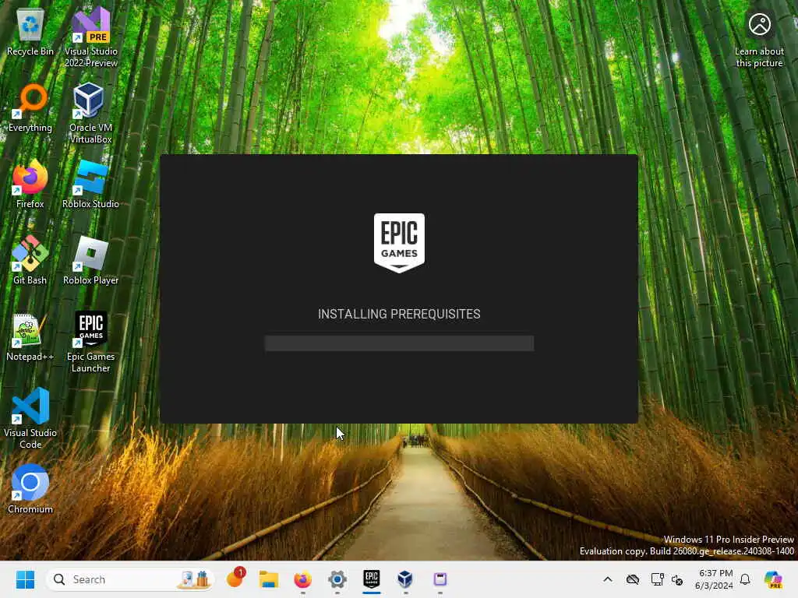Screen dimensions: 798x598
Task: Open the clock and date flyout
Action: click(715, 579)
